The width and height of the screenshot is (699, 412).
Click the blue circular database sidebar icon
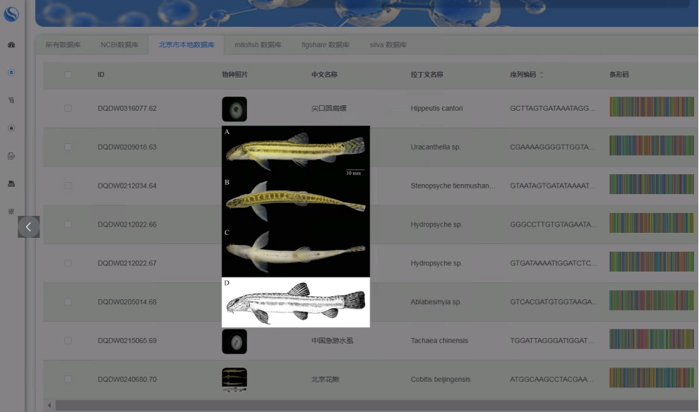[11, 72]
